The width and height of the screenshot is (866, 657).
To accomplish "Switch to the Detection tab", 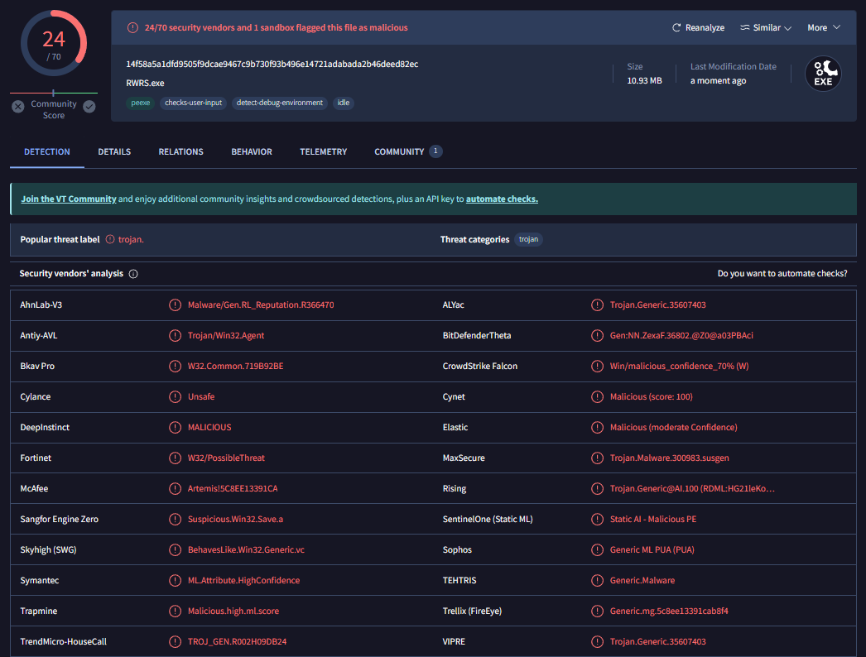I will [47, 151].
